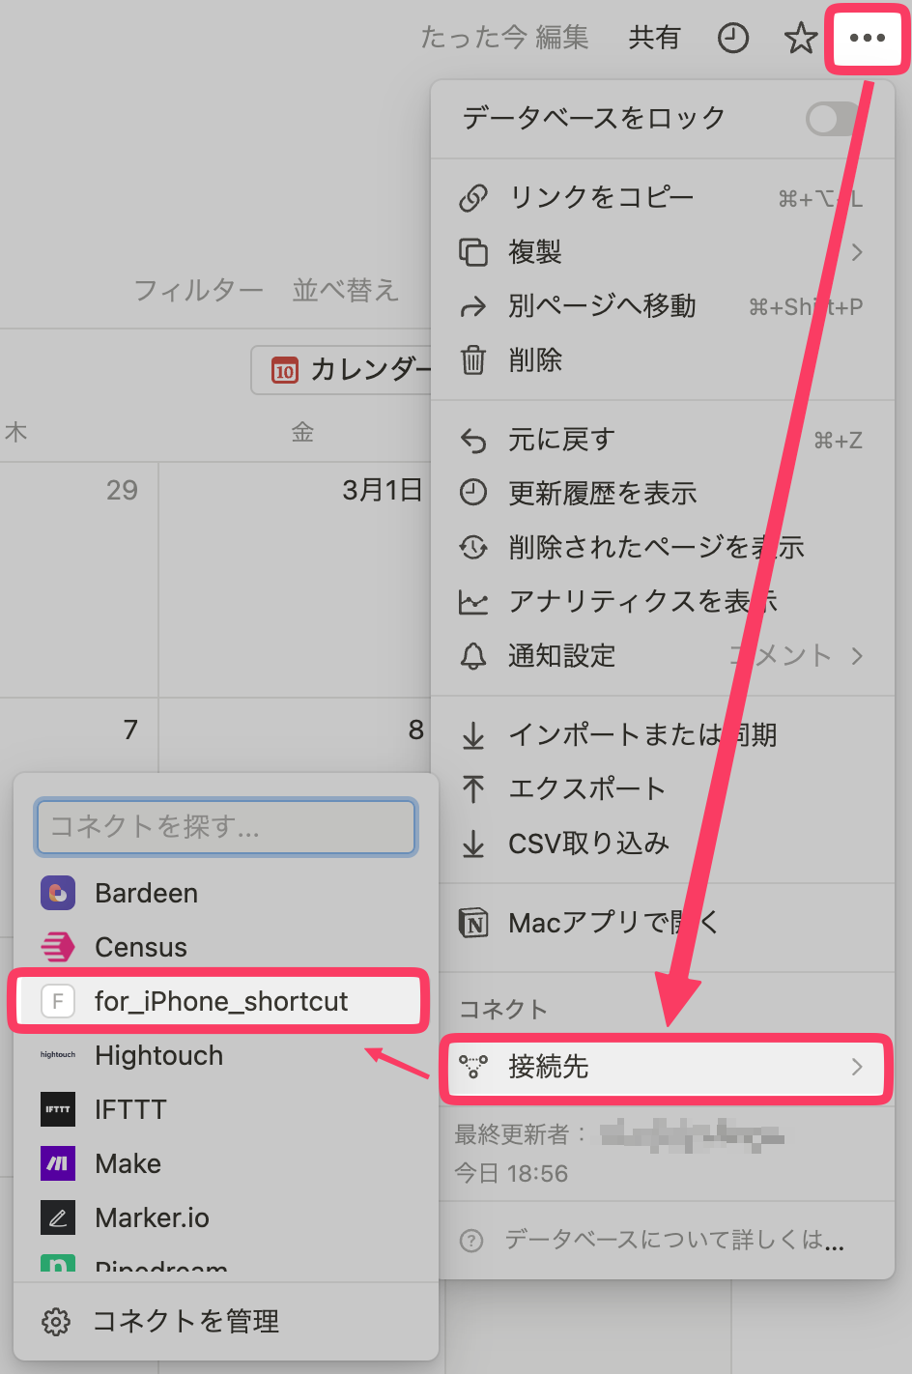
Task: Select for_iPhone_shortcut connection
Action: click(x=220, y=1001)
